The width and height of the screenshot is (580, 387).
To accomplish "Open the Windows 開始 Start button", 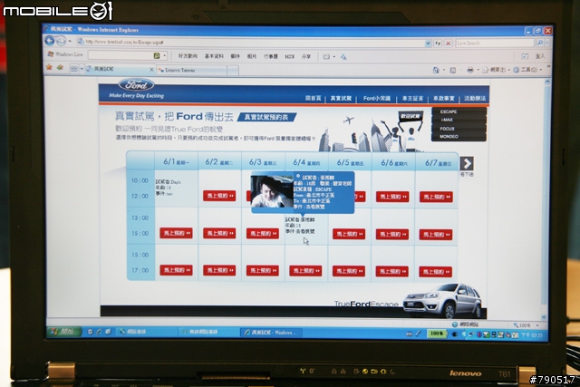I will (64, 332).
